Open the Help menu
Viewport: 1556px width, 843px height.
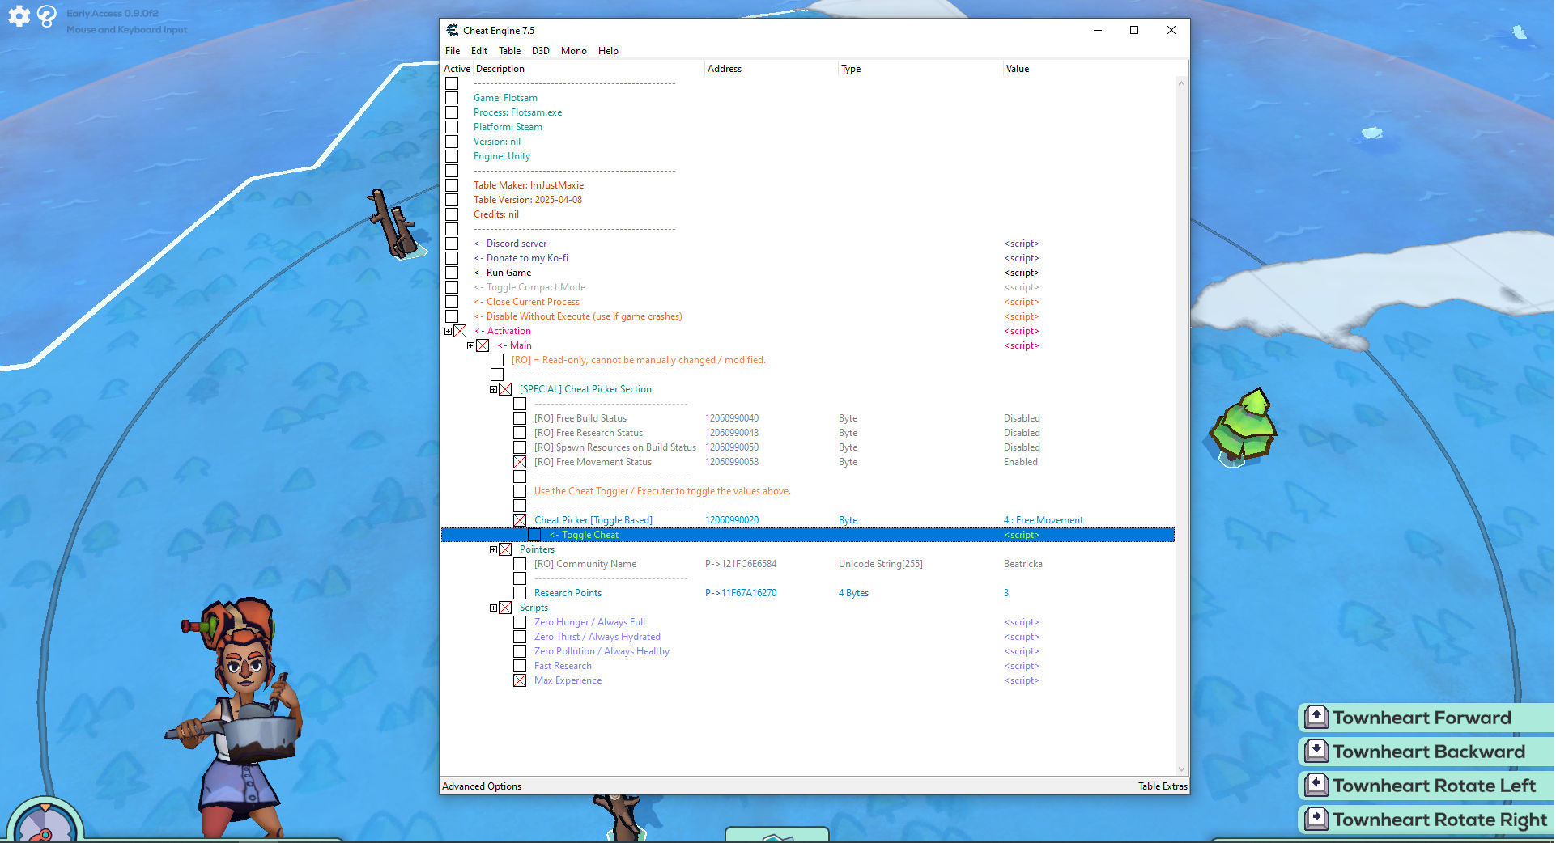(608, 50)
